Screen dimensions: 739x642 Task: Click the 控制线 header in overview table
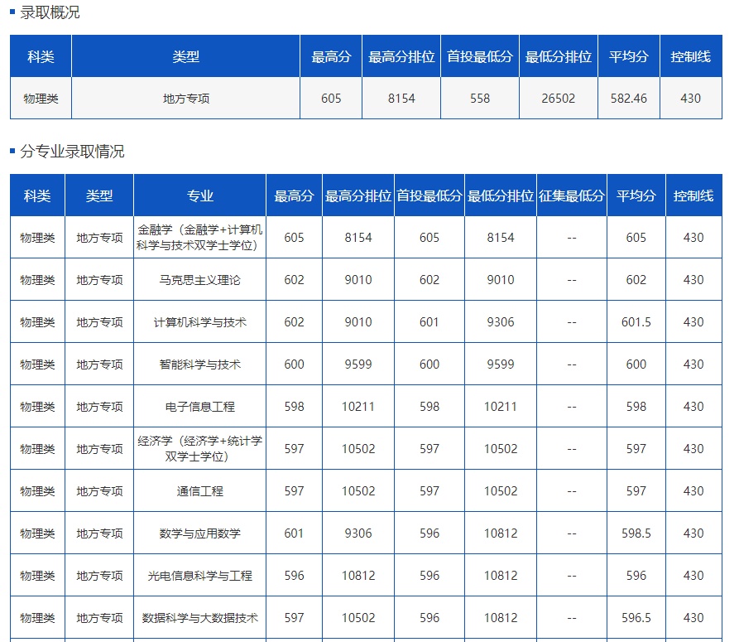690,56
